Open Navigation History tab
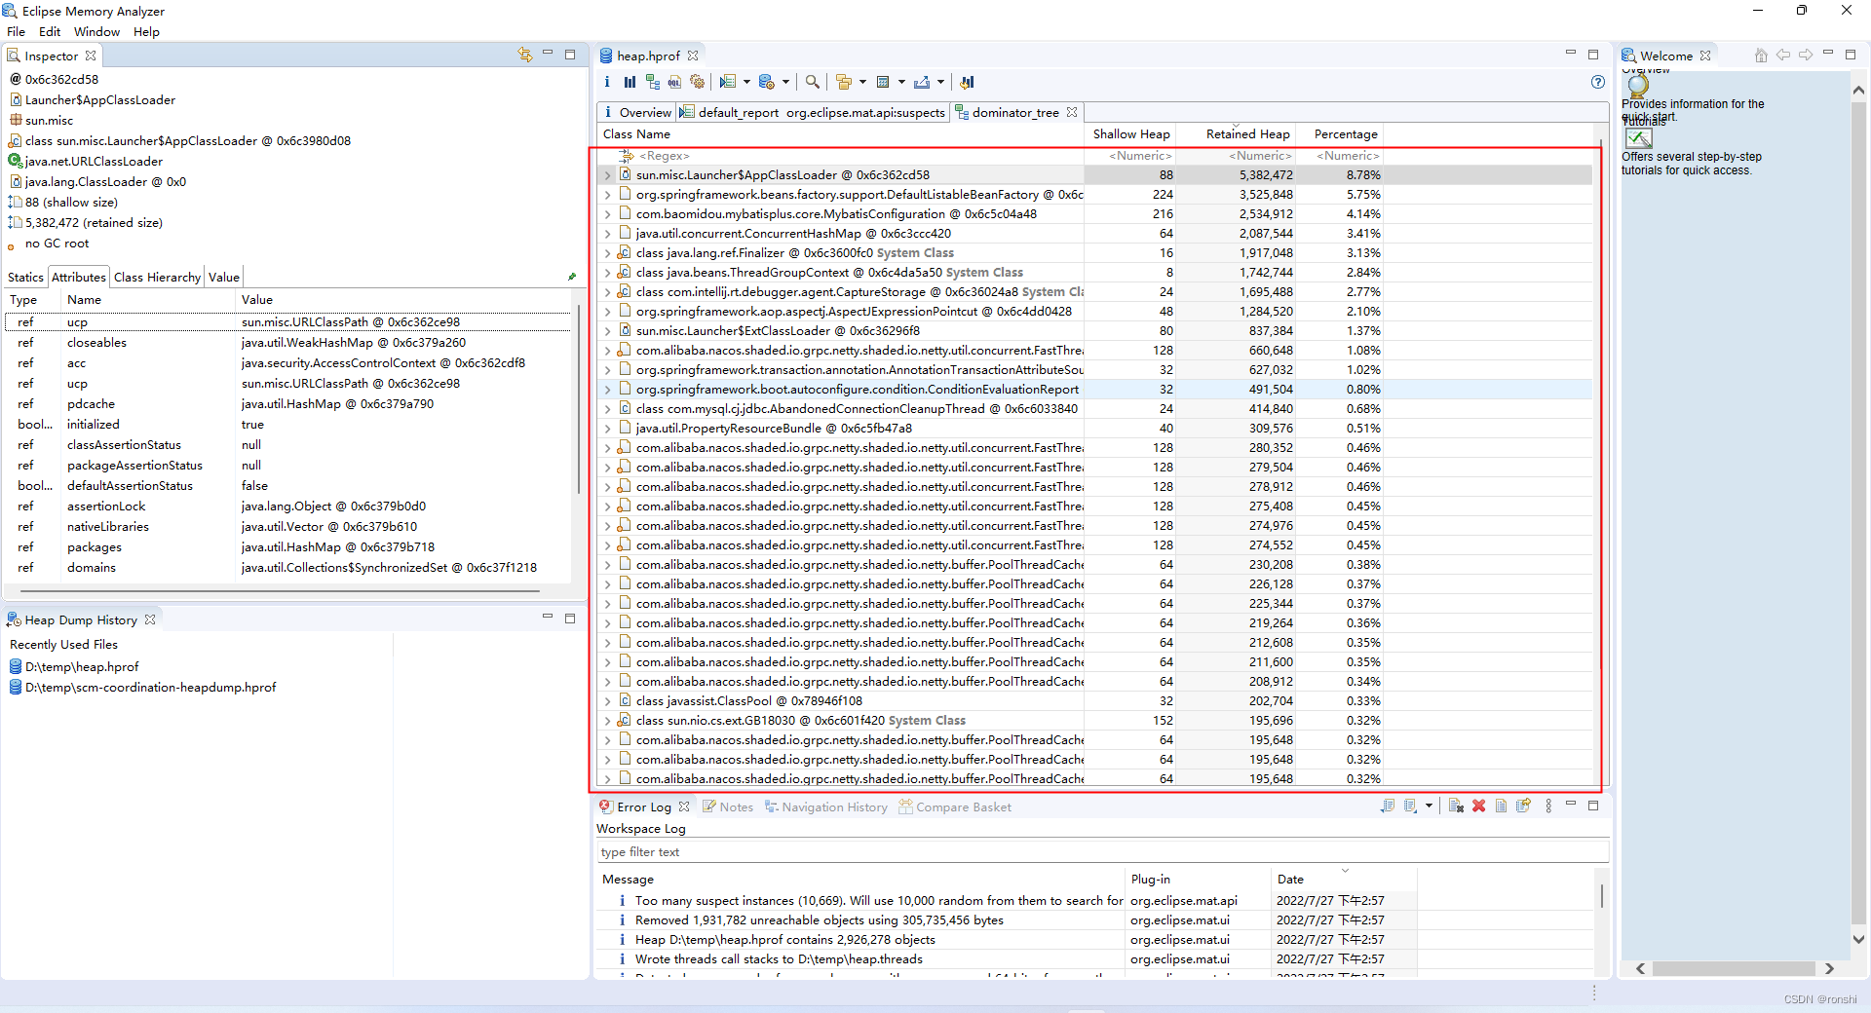This screenshot has width=1871, height=1013. coord(825,807)
